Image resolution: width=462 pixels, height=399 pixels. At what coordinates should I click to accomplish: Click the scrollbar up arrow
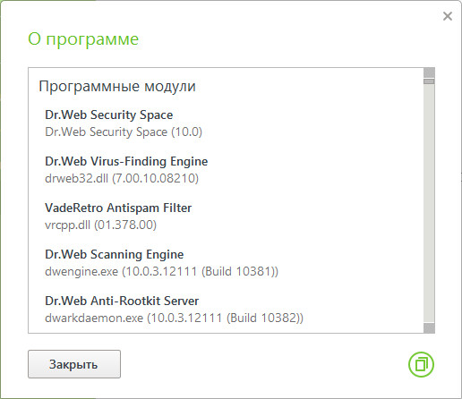point(429,72)
